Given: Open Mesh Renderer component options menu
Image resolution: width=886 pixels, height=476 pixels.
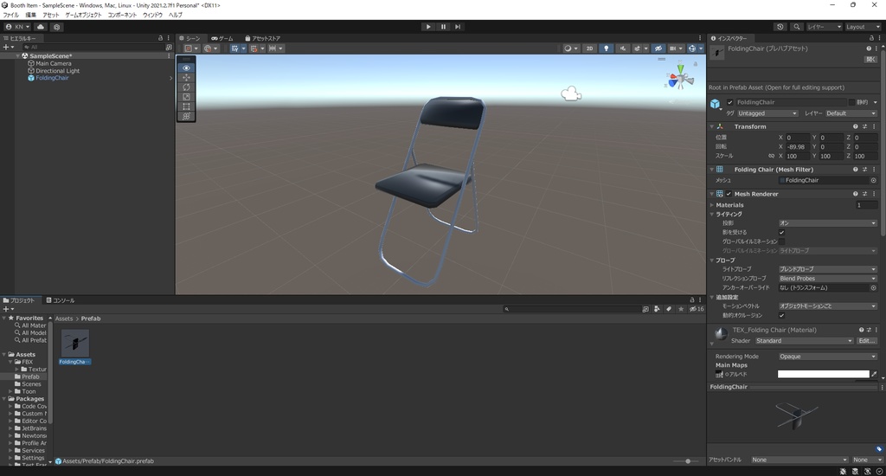Looking at the screenshot, I should pyautogui.click(x=874, y=194).
